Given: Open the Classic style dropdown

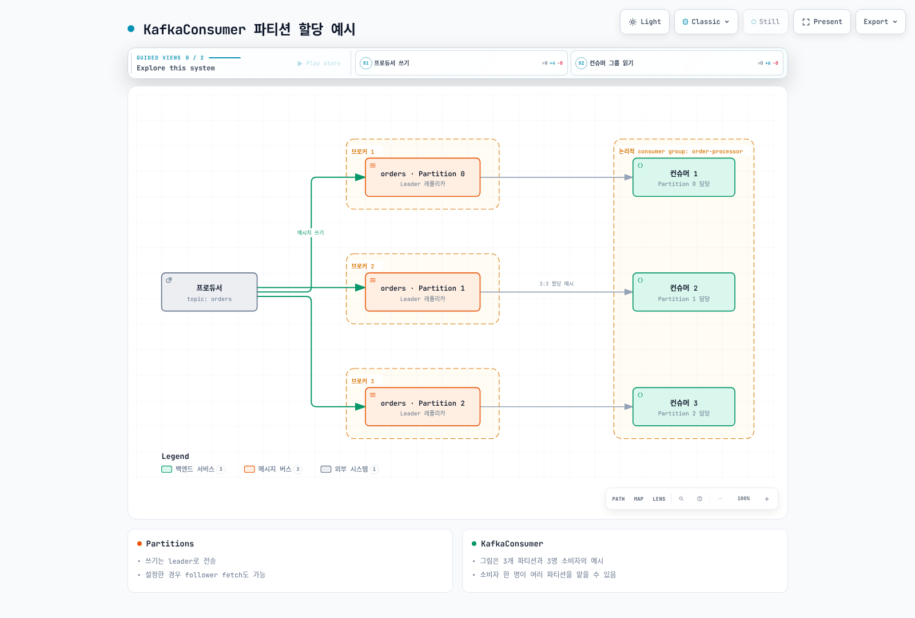Looking at the screenshot, I should tap(706, 22).
